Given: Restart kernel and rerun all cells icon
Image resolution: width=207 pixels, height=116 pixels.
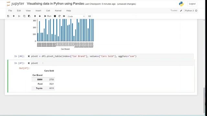Looking at the screenshot, I should (x=64, y=16).
